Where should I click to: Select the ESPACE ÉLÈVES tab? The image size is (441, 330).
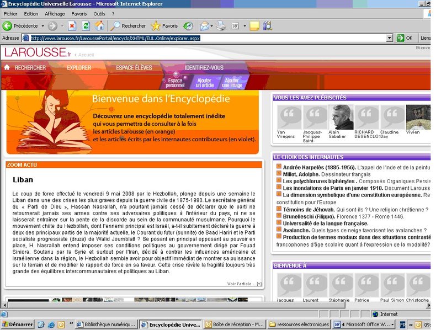click(134, 68)
